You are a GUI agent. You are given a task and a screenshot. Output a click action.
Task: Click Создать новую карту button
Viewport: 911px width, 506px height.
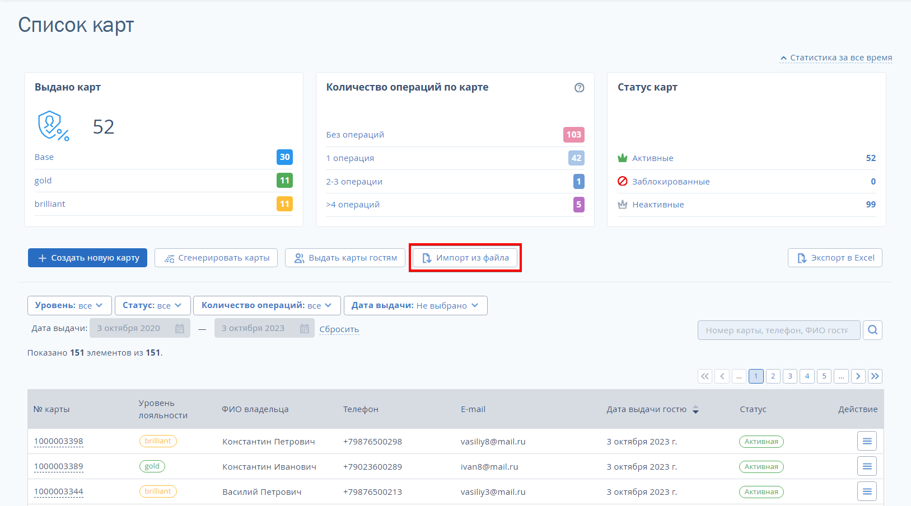click(87, 258)
